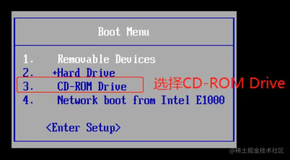The width and height of the screenshot is (290, 160).
Task: Click the word Intel in option 4
Action: [176, 100]
